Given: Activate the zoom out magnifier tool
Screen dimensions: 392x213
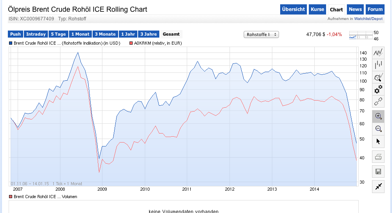Looking at the screenshot, I should click(x=378, y=128).
